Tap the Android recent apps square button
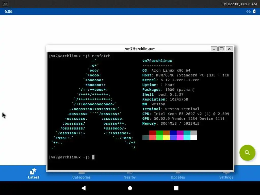 click(176, 188)
